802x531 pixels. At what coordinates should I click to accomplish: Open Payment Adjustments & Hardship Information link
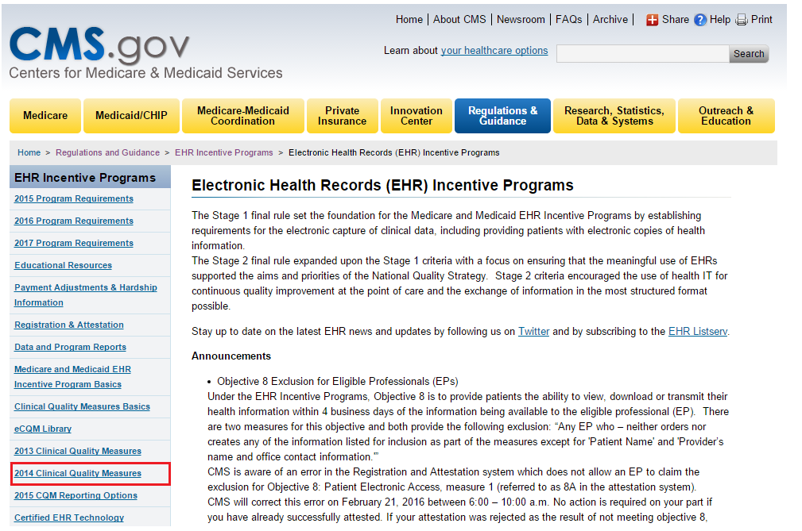coord(85,294)
